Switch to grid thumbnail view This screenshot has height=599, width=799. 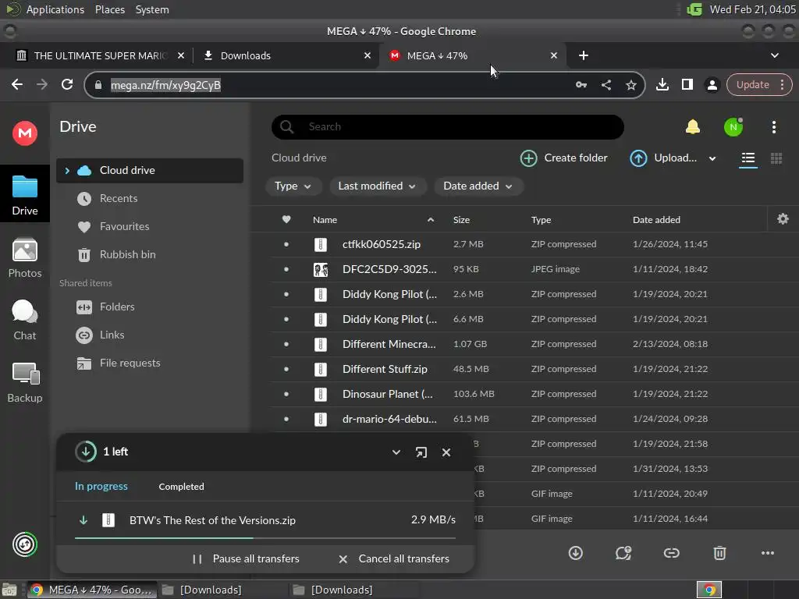pos(776,158)
